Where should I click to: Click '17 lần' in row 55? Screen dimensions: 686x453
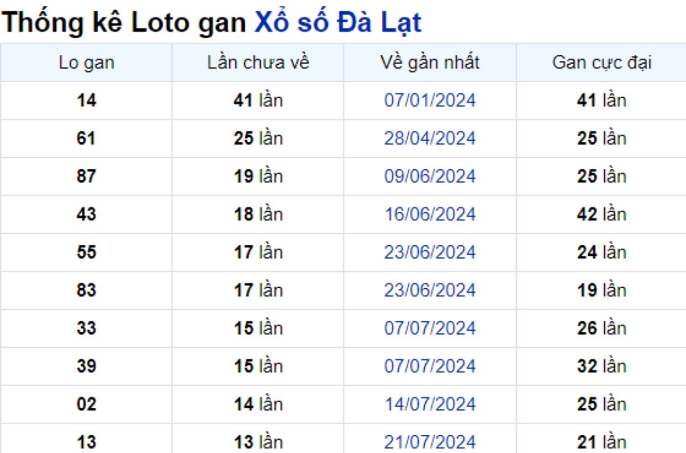[258, 252]
